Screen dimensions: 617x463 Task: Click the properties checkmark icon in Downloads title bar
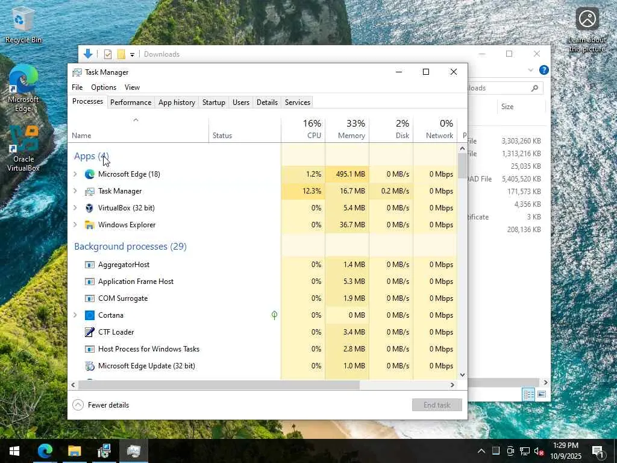(107, 54)
